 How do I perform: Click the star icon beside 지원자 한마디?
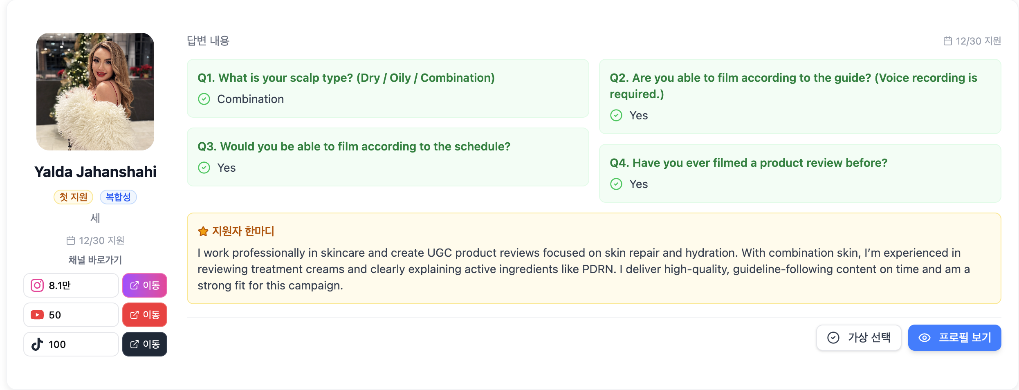click(x=203, y=231)
